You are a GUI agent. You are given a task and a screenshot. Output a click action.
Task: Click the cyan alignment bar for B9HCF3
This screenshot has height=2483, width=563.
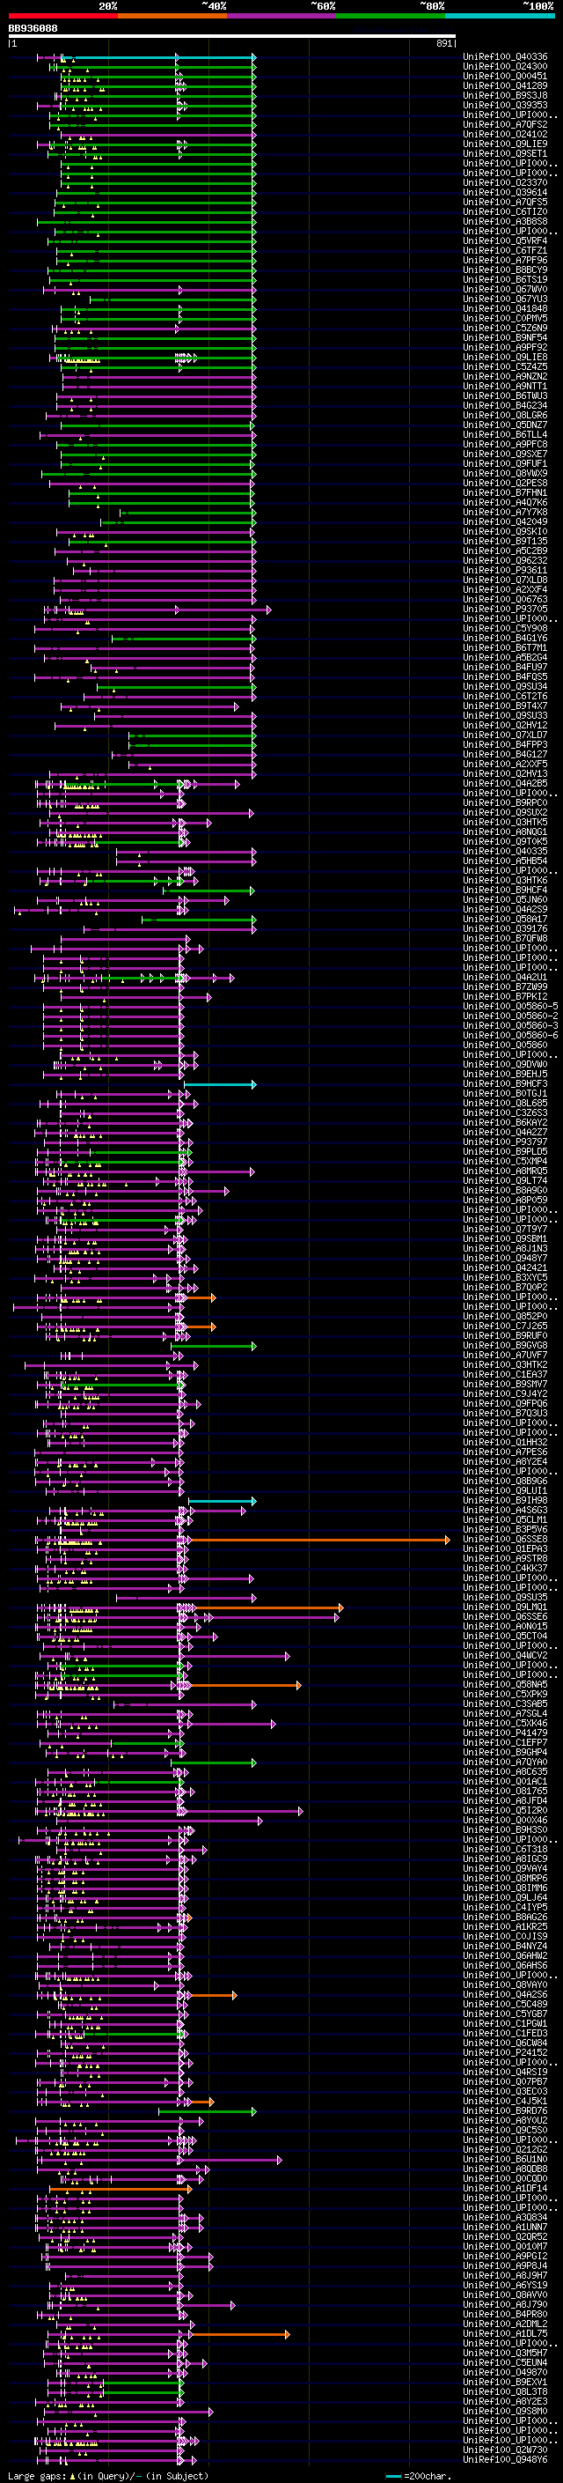pos(219,1084)
